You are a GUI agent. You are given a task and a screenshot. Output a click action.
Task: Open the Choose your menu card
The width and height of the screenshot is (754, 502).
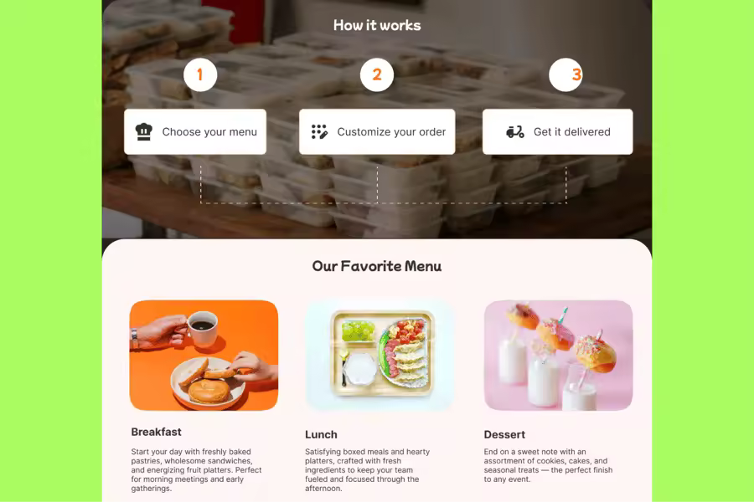195,131
